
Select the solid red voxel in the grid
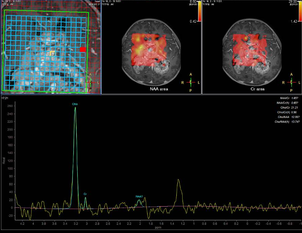tap(83, 50)
